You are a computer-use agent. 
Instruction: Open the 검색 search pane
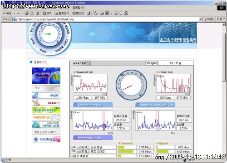click(47, 14)
